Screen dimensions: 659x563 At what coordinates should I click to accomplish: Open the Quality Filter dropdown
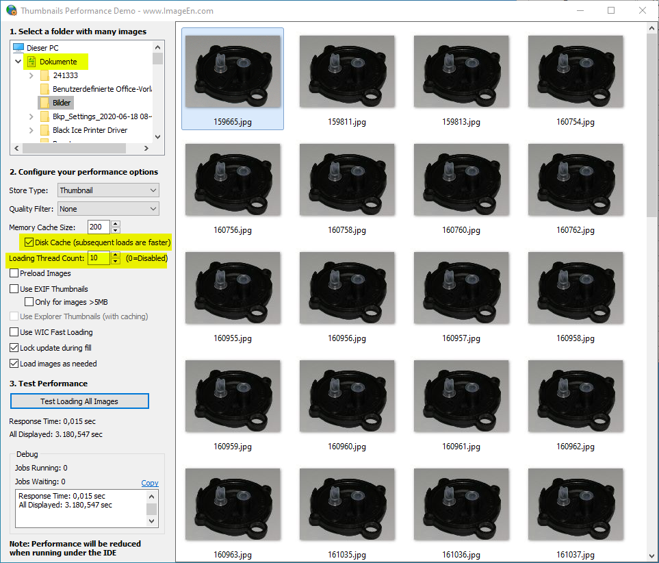coord(108,209)
